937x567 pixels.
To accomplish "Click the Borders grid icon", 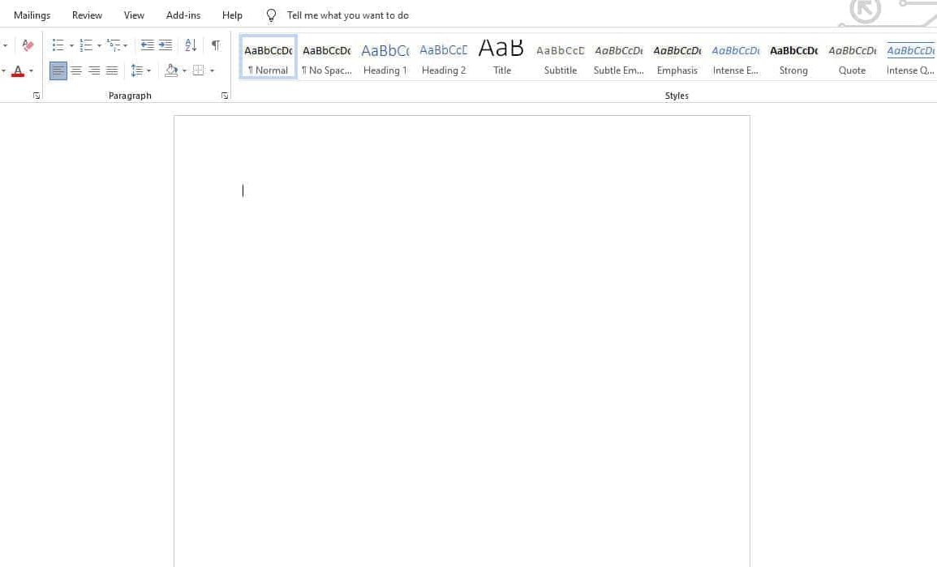I will point(198,70).
